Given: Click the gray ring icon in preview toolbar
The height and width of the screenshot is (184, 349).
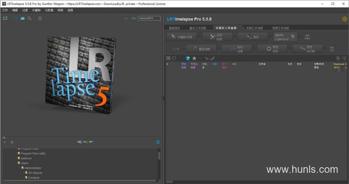Looking at the screenshot, I should click(x=40, y=18).
